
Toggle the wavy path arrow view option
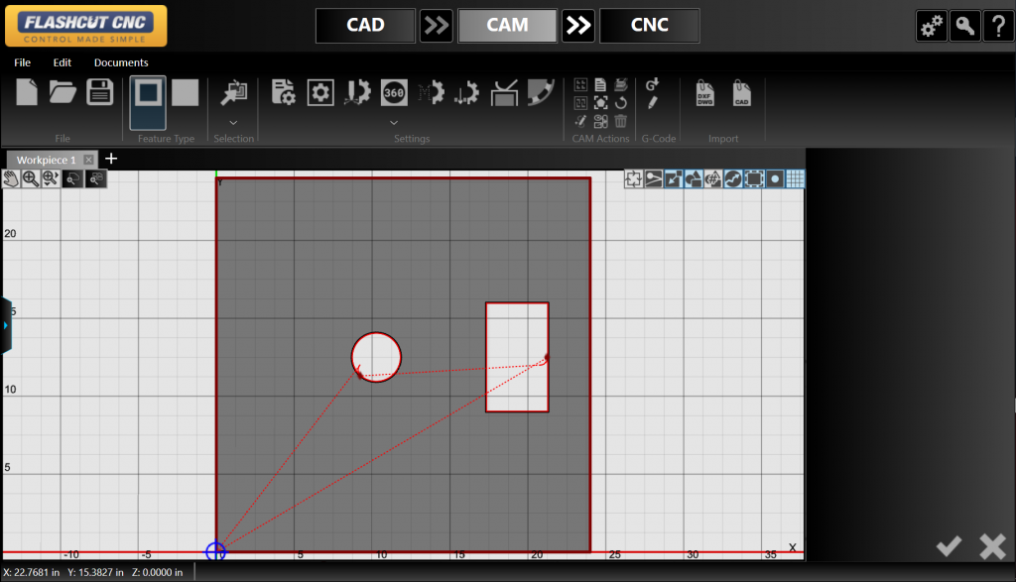[733, 178]
